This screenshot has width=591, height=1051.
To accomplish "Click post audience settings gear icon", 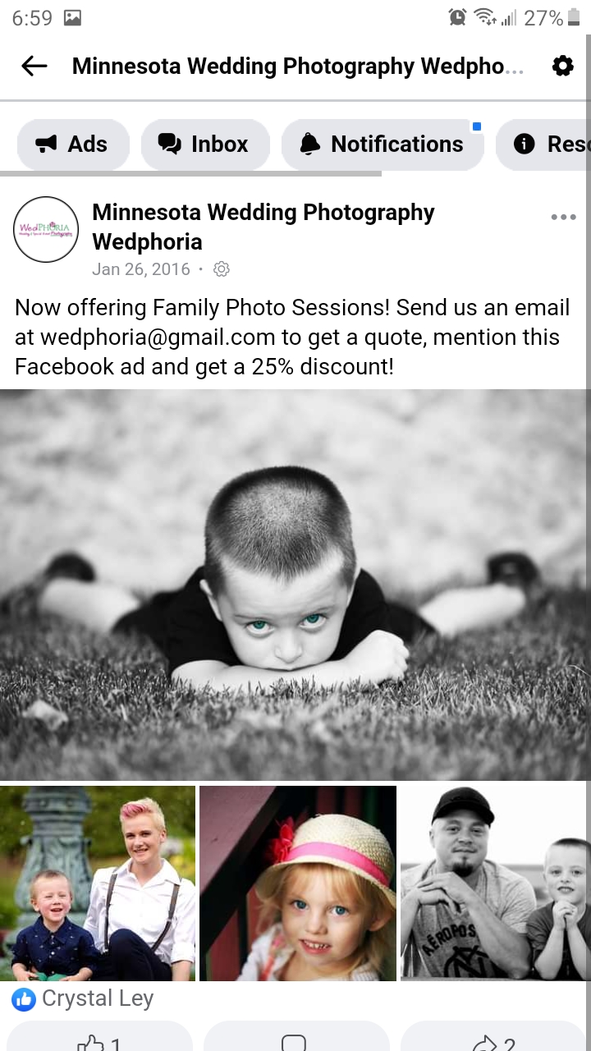I will (221, 269).
